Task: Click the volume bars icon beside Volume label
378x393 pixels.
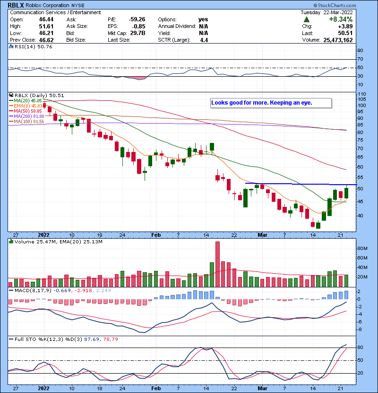Action: (11, 241)
